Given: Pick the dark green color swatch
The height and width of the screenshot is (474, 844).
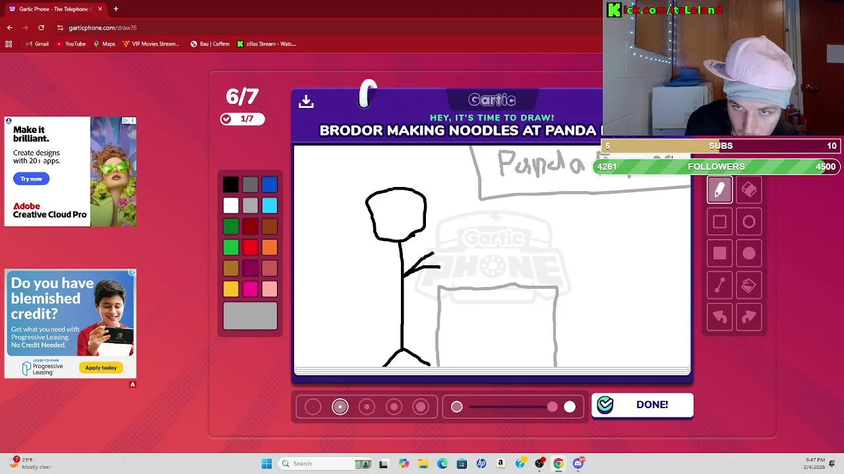Looking at the screenshot, I should click(231, 227).
